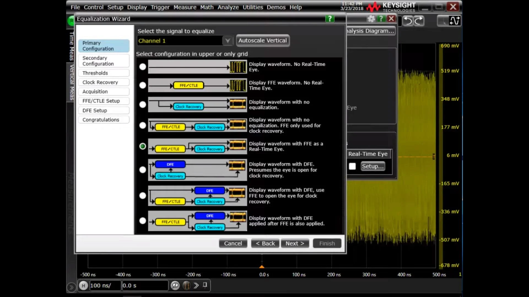Go to DFE Setup wizard step
The width and height of the screenshot is (529, 297).
(x=104, y=110)
